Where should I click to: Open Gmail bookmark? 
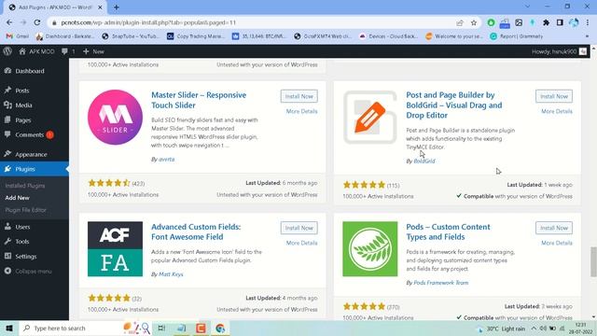(x=18, y=36)
